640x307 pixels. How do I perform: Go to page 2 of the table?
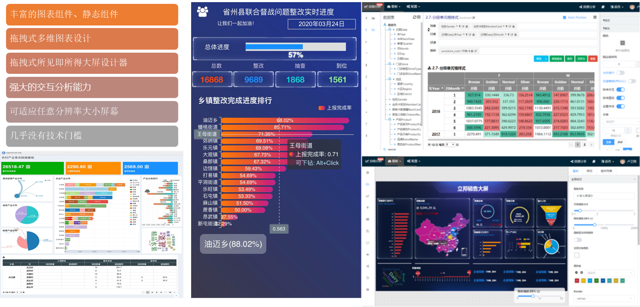(x=585, y=145)
